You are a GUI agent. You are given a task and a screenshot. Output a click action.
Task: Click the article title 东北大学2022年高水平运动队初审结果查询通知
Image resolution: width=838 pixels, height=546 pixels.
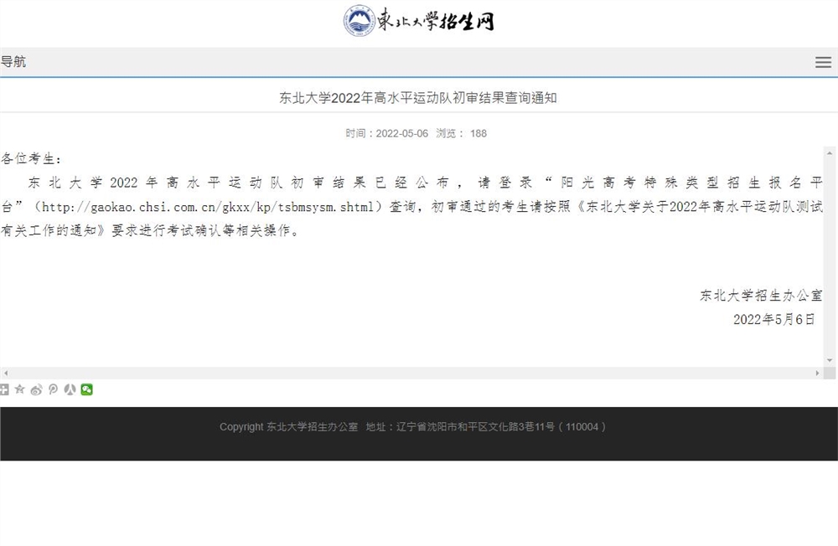[x=418, y=98]
